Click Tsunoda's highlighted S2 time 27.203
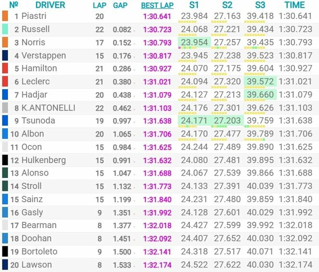This screenshot has height=272, width=319. [228, 121]
